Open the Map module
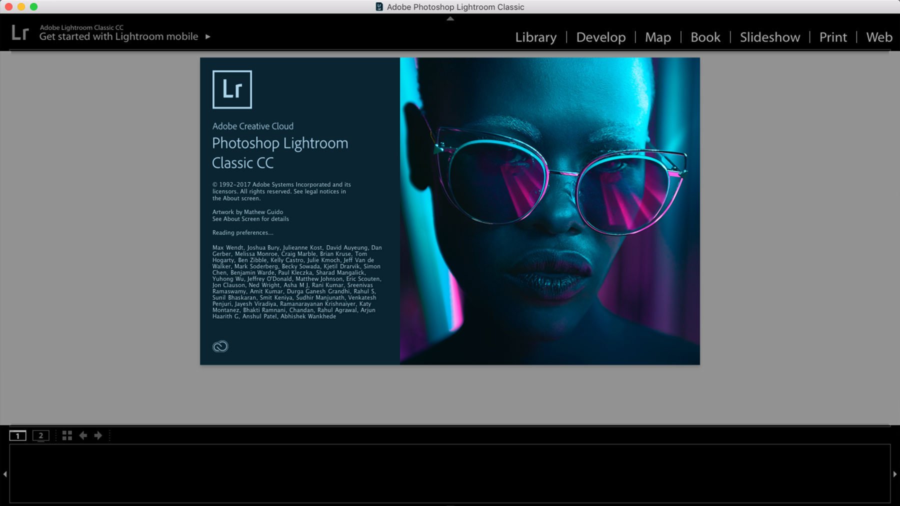Image resolution: width=900 pixels, height=506 pixels. coord(657,37)
